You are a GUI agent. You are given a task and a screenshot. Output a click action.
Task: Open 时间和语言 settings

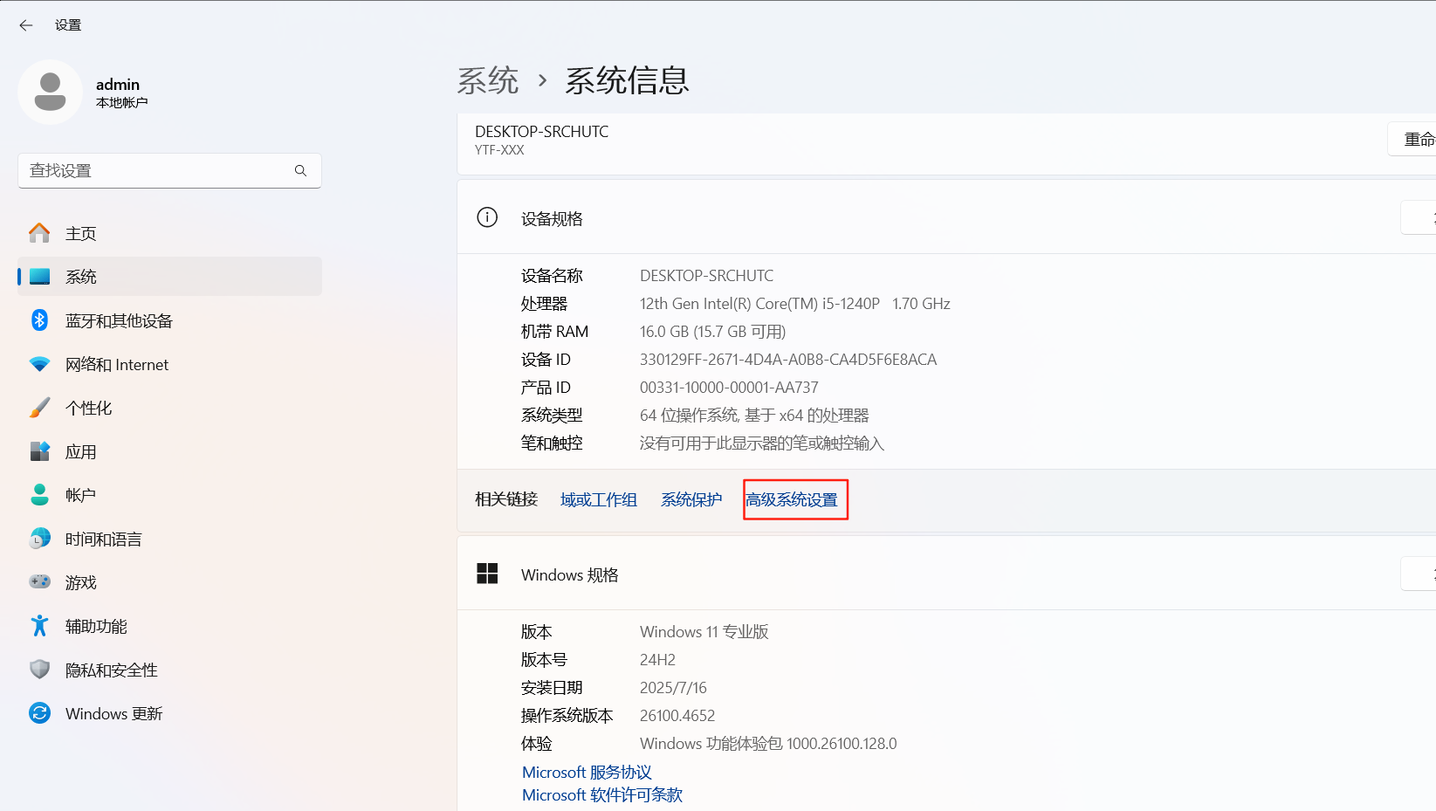(x=169, y=539)
